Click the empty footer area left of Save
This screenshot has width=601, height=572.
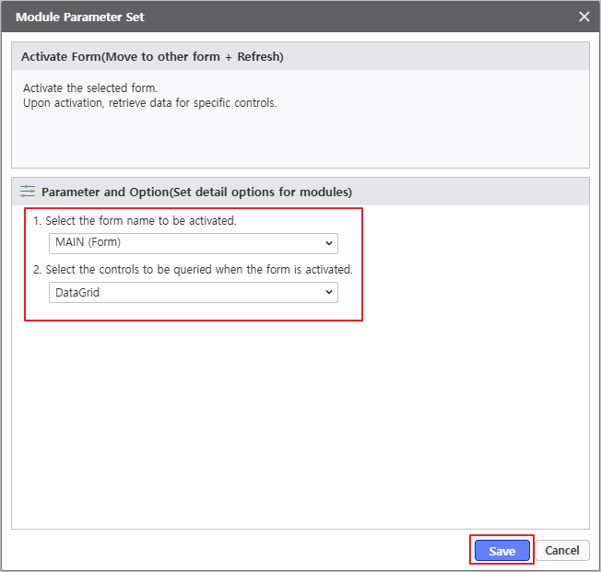coord(230,551)
